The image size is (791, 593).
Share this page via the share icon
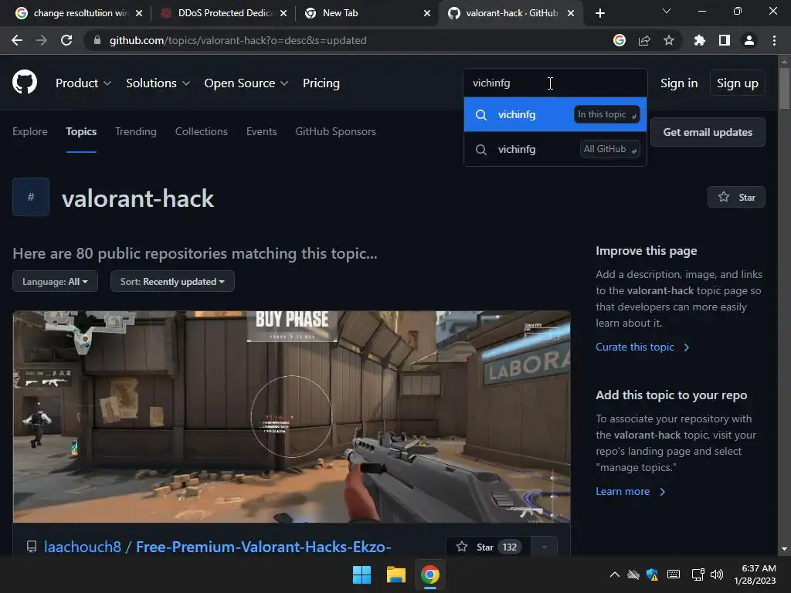point(644,40)
